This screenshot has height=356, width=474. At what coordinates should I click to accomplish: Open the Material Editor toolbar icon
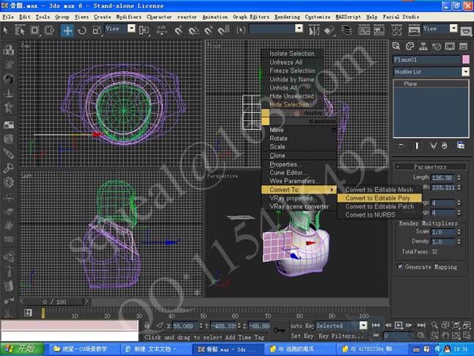(x=397, y=30)
